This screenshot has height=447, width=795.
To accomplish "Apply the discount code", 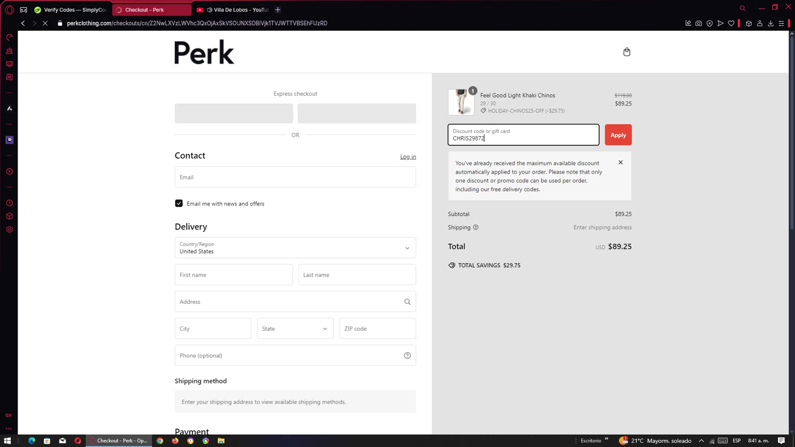I will coord(618,135).
